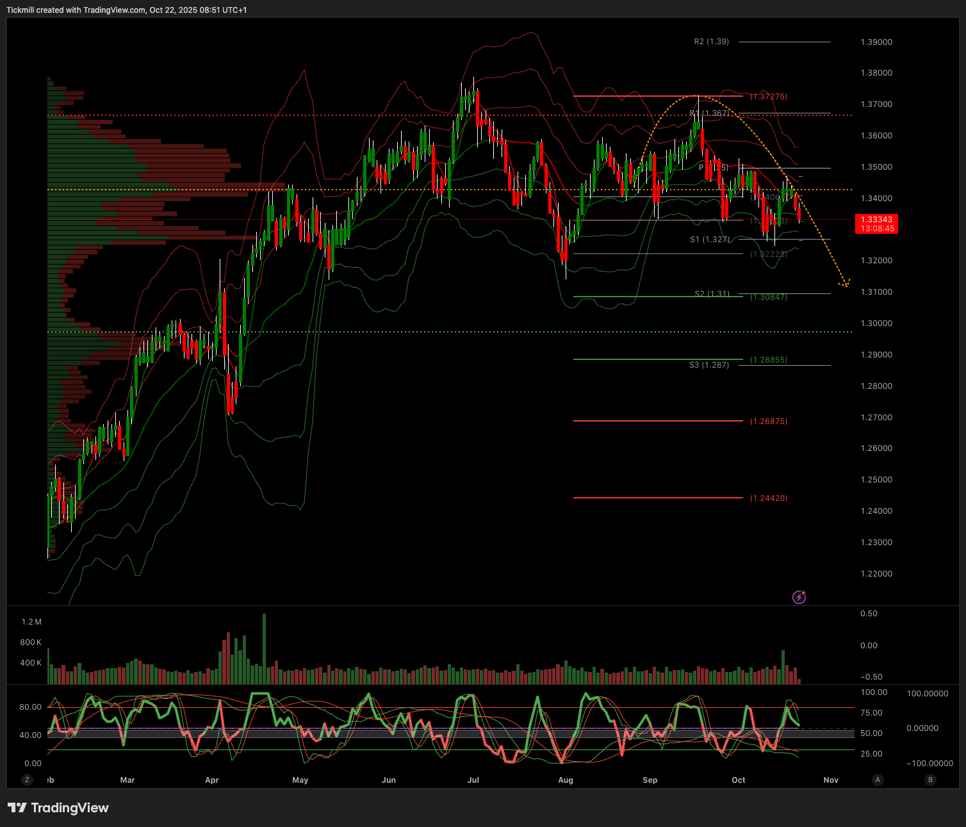Click the 1.26875 horizontal level label

coord(769,422)
